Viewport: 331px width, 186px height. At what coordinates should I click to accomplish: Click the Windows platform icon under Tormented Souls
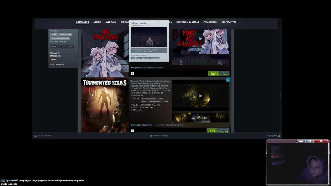(x=132, y=131)
